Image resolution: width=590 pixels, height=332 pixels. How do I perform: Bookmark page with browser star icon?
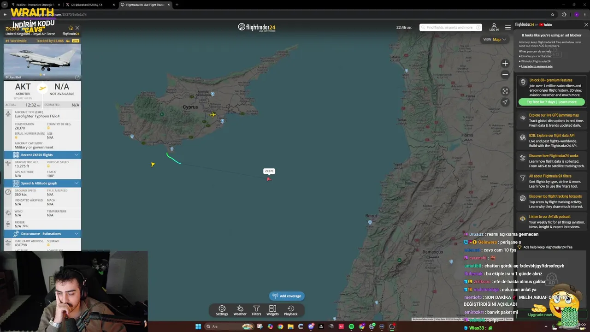(x=552, y=14)
